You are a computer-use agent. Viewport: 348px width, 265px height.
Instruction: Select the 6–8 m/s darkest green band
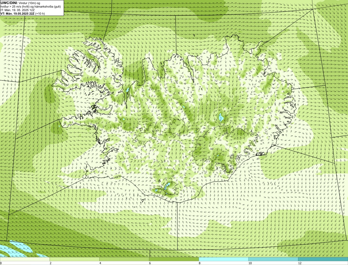174,259
